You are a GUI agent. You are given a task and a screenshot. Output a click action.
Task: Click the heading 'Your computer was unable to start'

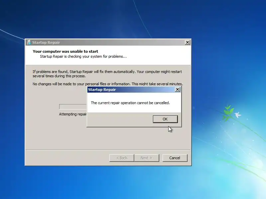pos(66,51)
